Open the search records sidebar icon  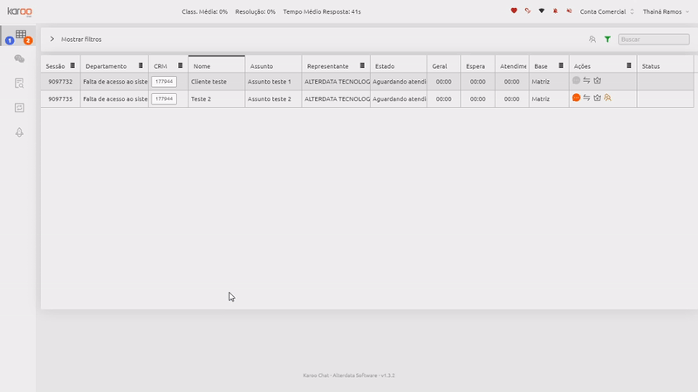pyautogui.click(x=19, y=83)
